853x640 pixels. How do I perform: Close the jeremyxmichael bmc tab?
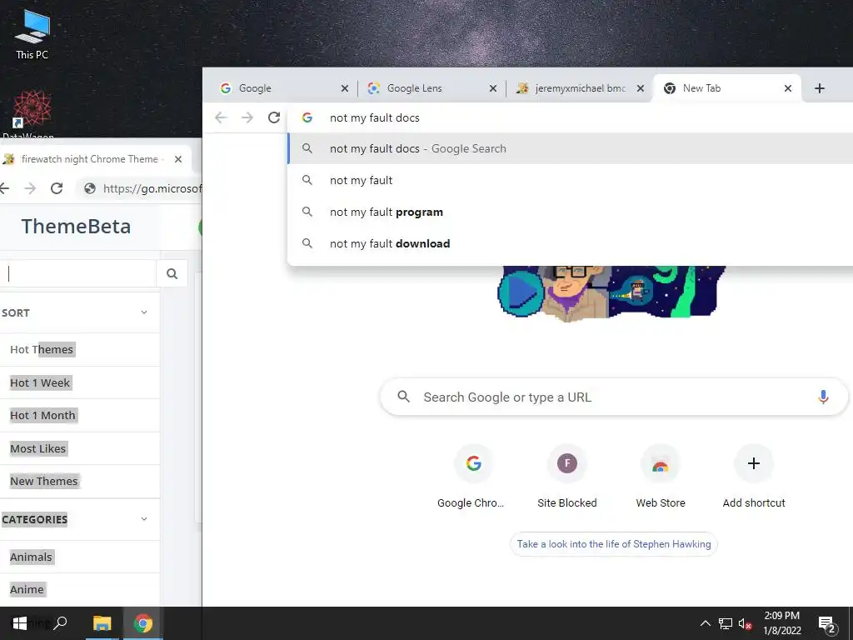click(641, 88)
